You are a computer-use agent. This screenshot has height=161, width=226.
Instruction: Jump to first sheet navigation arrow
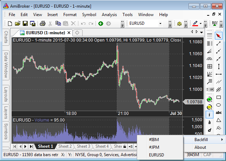pyautogui.click(x=14, y=146)
